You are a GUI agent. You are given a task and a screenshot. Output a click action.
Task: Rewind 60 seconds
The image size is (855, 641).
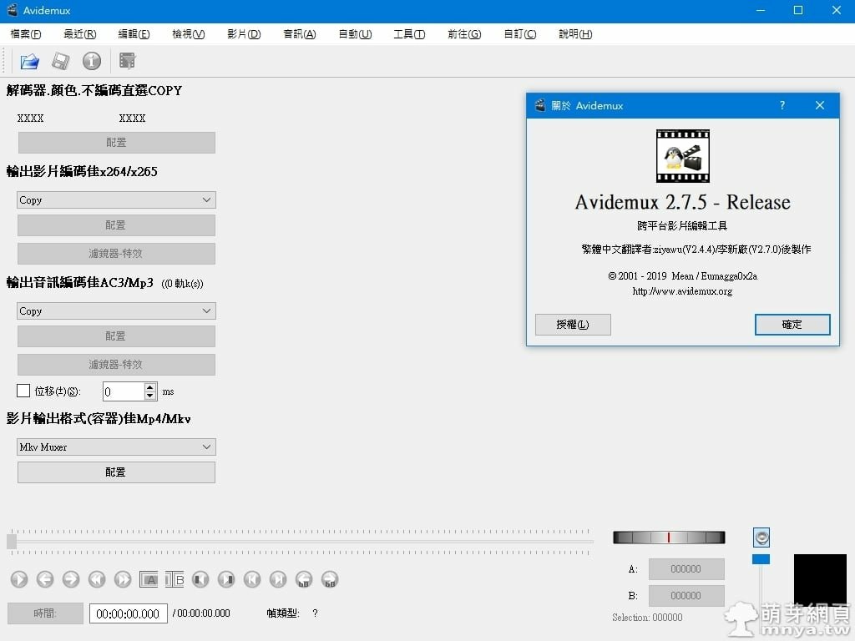point(304,579)
